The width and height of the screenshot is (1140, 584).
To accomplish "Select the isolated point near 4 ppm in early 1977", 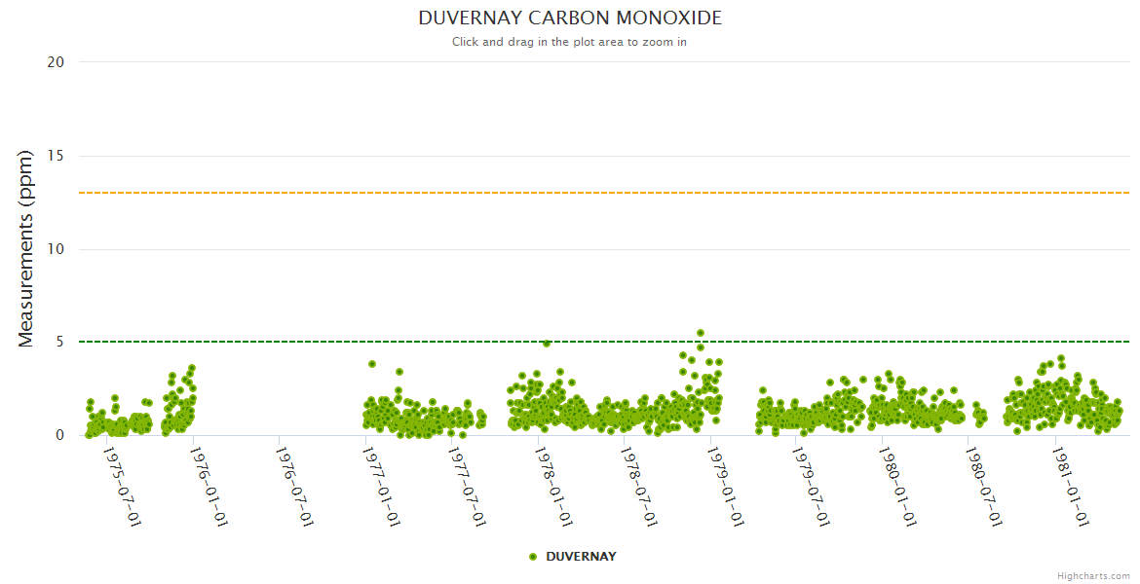I will [372, 364].
